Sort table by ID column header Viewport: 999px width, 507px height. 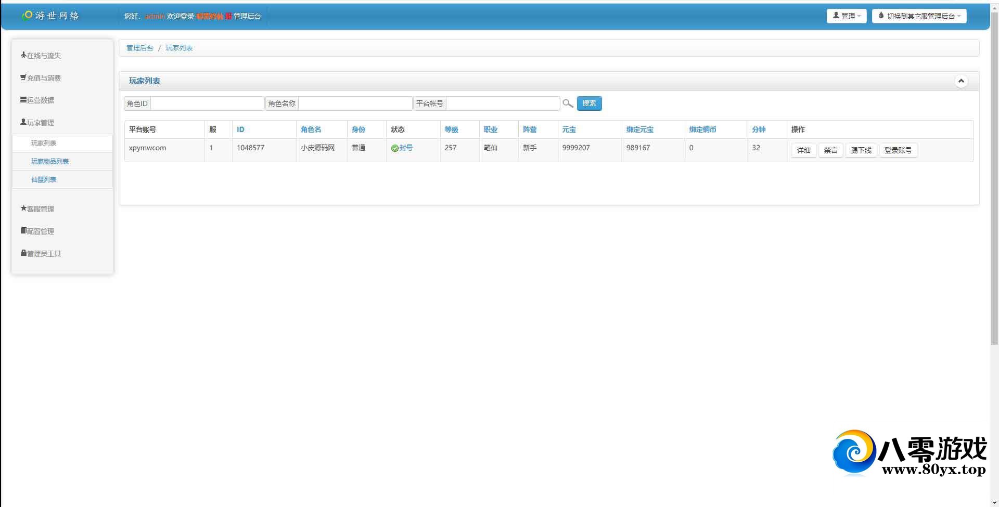pos(240,129)
